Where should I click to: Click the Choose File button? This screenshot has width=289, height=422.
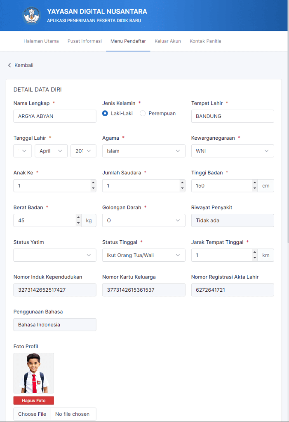(32, 414)
